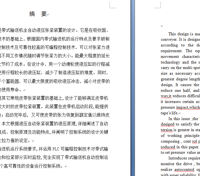Click the misspelled word "desiged"
This screenshot has height=176, width=200.
pos(167,124)
